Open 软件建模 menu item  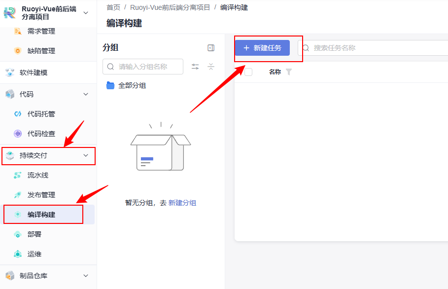click(34, 72)
